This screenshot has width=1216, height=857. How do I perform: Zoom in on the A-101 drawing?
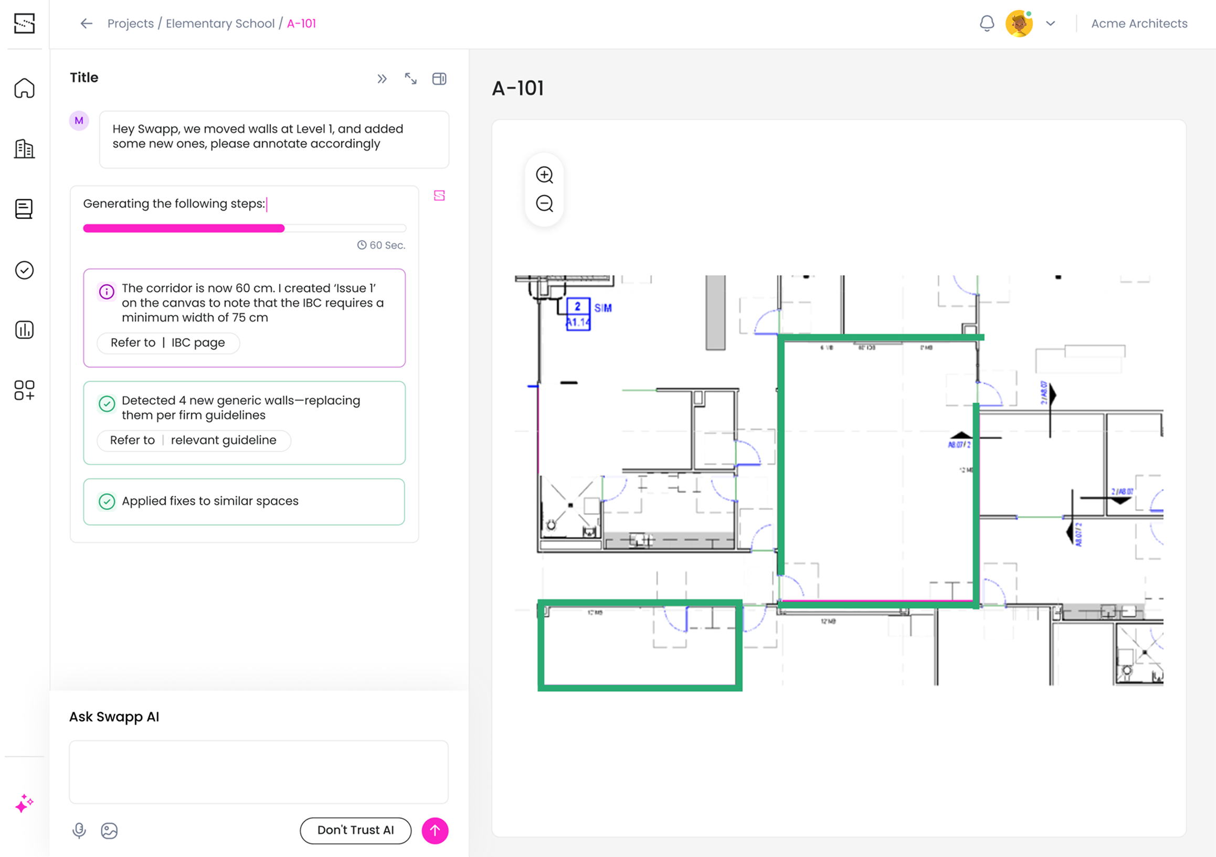coord(544,175)
